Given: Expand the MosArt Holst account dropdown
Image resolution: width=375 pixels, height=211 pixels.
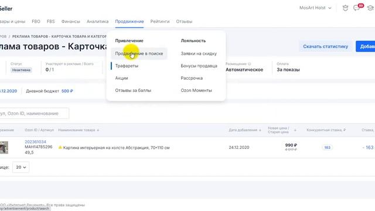Looking at the screenshot, I should click(x=315, y=8).
